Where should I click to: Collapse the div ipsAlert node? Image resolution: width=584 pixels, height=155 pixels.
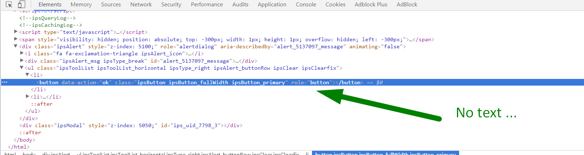coord(16,46)
